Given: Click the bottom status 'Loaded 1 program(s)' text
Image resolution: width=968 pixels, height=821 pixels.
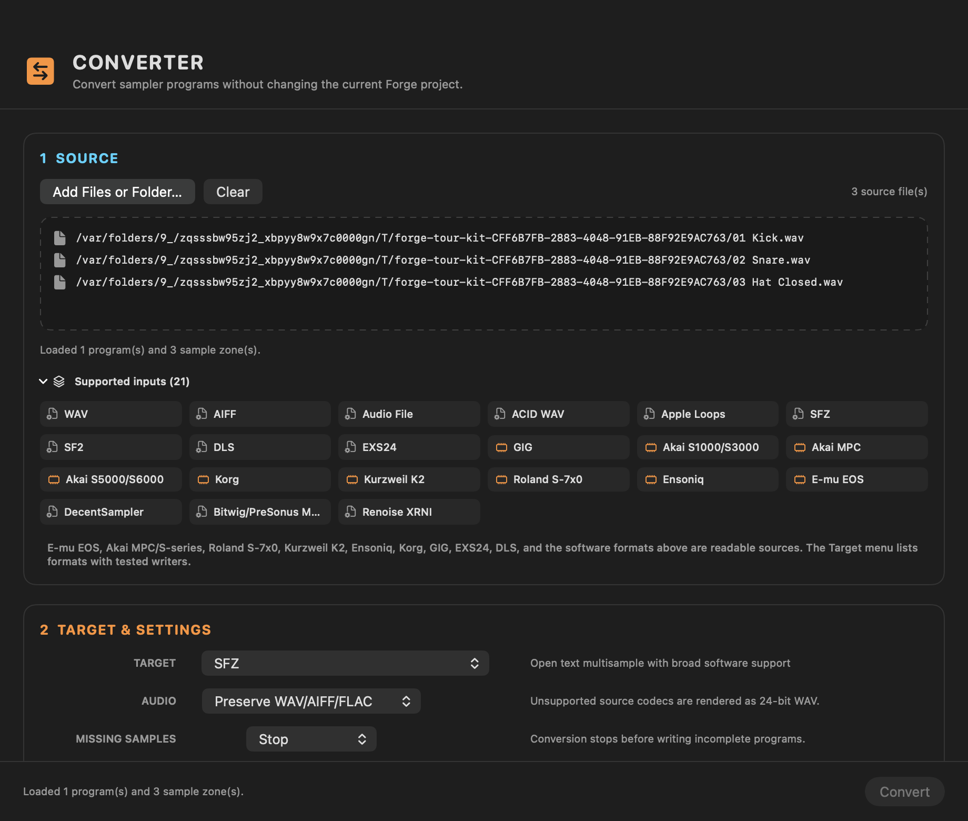Looking at the screenshot, I should (x=133, y=792).
